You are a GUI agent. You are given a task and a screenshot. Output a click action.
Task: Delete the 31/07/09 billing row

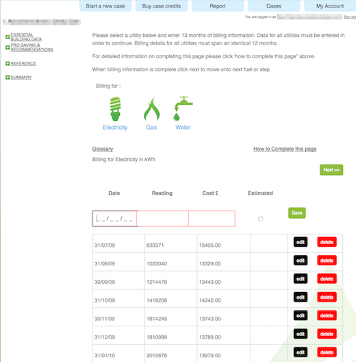pyautogui.click(x=327, y=242)
